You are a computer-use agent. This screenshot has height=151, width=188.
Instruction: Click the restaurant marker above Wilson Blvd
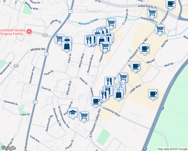[x=89, y=41]
